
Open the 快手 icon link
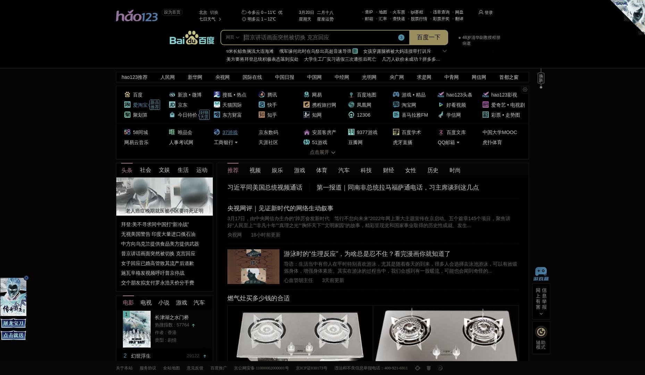[x=262, y=105]
